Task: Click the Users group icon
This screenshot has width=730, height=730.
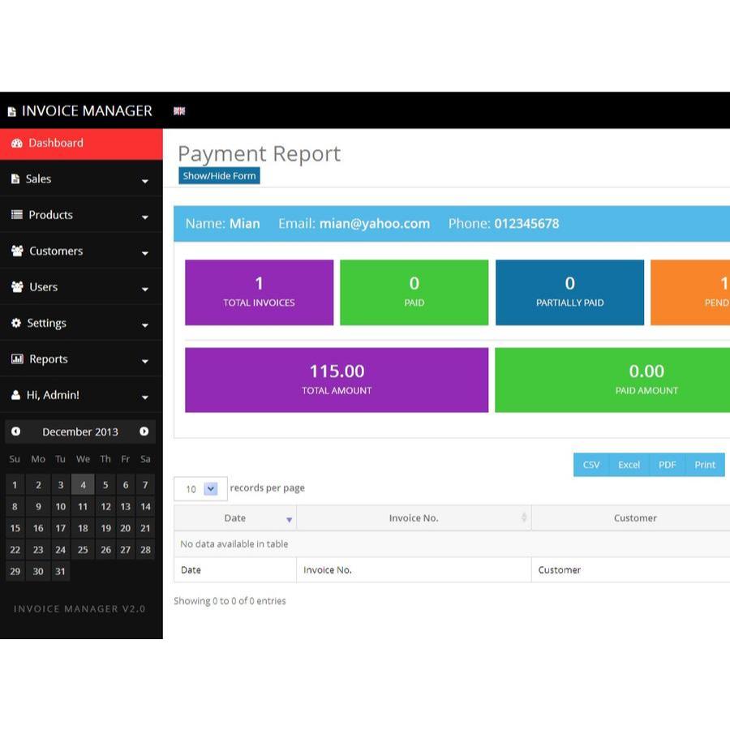Action: [x=17, y=287]
